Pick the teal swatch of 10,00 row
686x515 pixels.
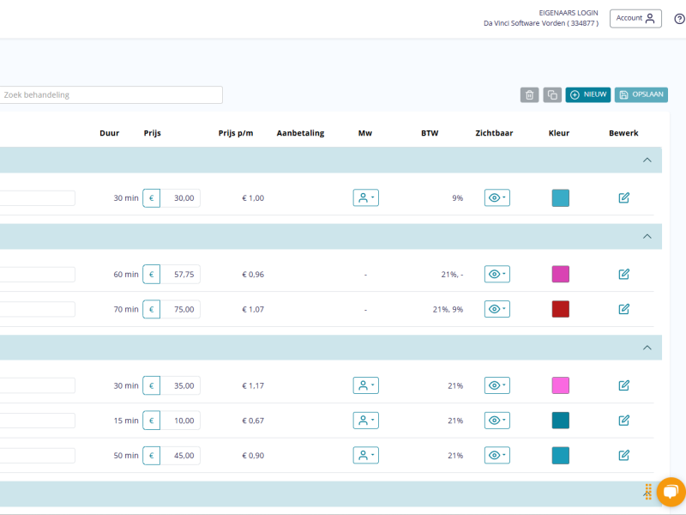point(561,421)
